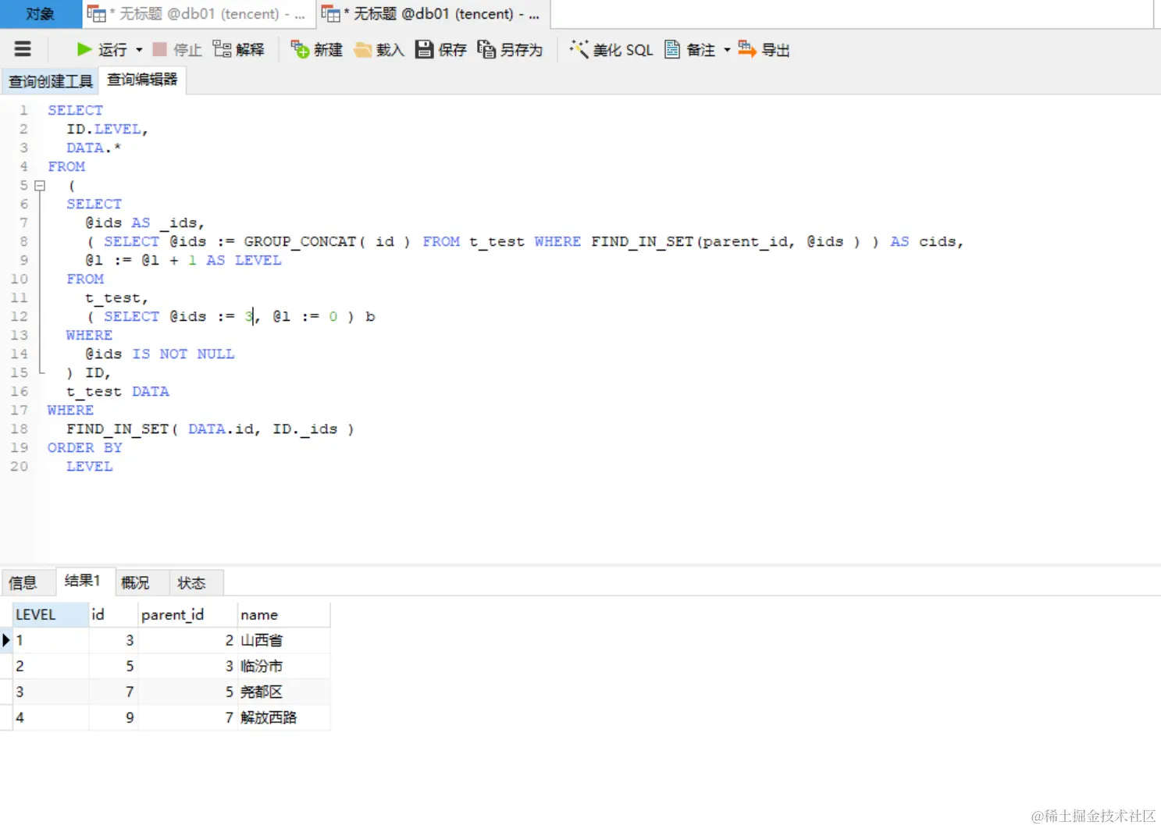Run the query with the green play icon

(x=84, y=49)
